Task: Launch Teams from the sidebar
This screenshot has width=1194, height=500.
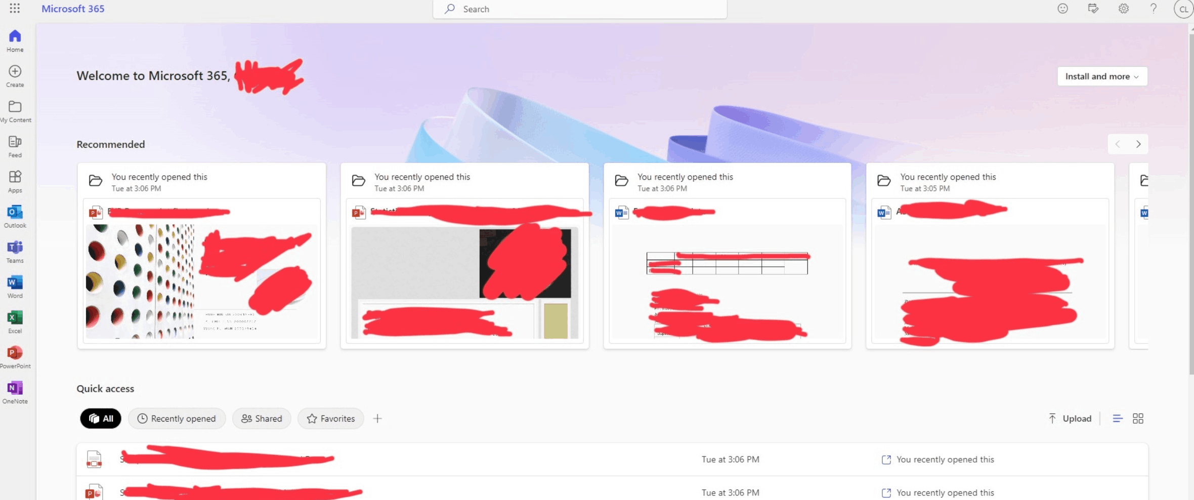Action: tap(15, 252)
